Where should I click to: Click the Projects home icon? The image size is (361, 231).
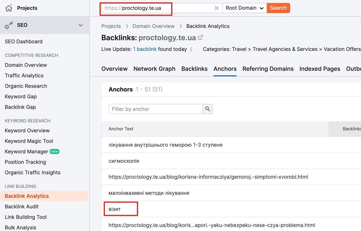coord(9,8)
